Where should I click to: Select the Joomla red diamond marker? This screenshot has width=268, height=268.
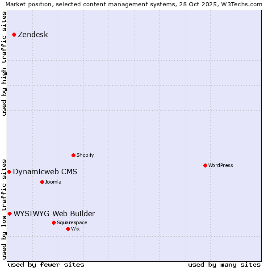point(42,182)
